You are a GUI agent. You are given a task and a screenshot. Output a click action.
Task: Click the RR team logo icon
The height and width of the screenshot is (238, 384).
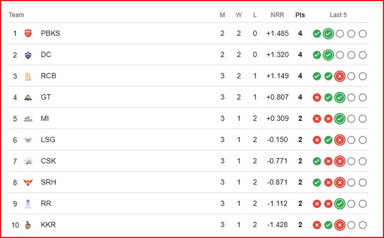(28, 204)
